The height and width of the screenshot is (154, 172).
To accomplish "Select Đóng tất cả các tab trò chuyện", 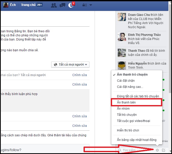I will pyautogui.click(x=137, y=96).
